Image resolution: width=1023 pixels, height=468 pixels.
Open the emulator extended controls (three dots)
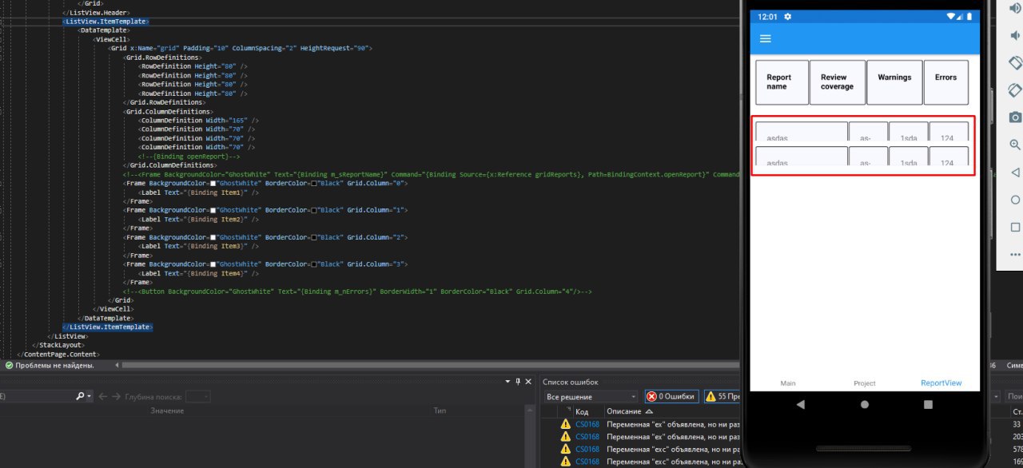[x=1015, y=255]
